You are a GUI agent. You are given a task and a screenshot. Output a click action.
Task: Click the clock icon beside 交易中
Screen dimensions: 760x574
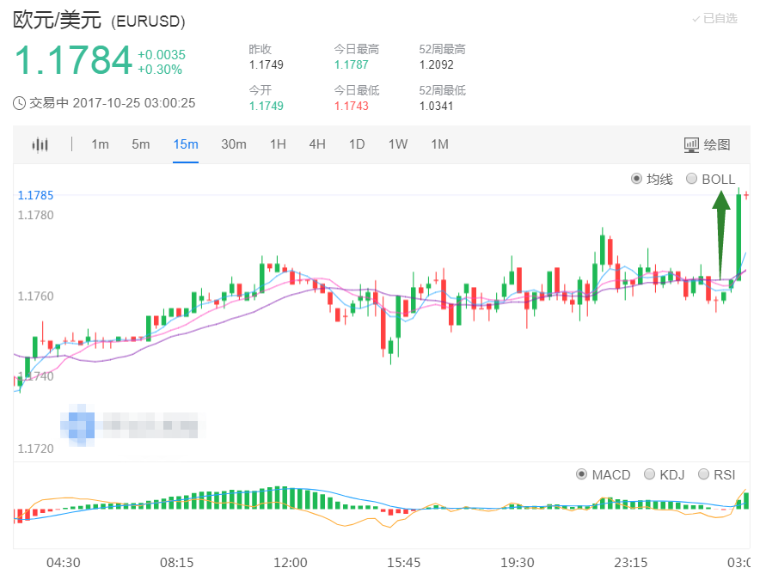tap(20, 103)
